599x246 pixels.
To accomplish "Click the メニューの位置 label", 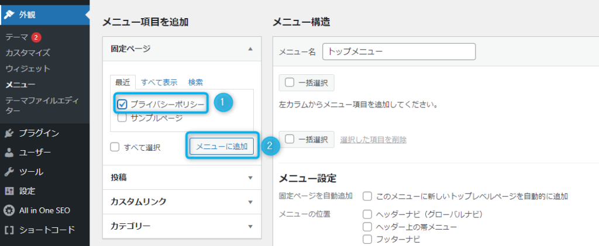I will click(304, 214).
